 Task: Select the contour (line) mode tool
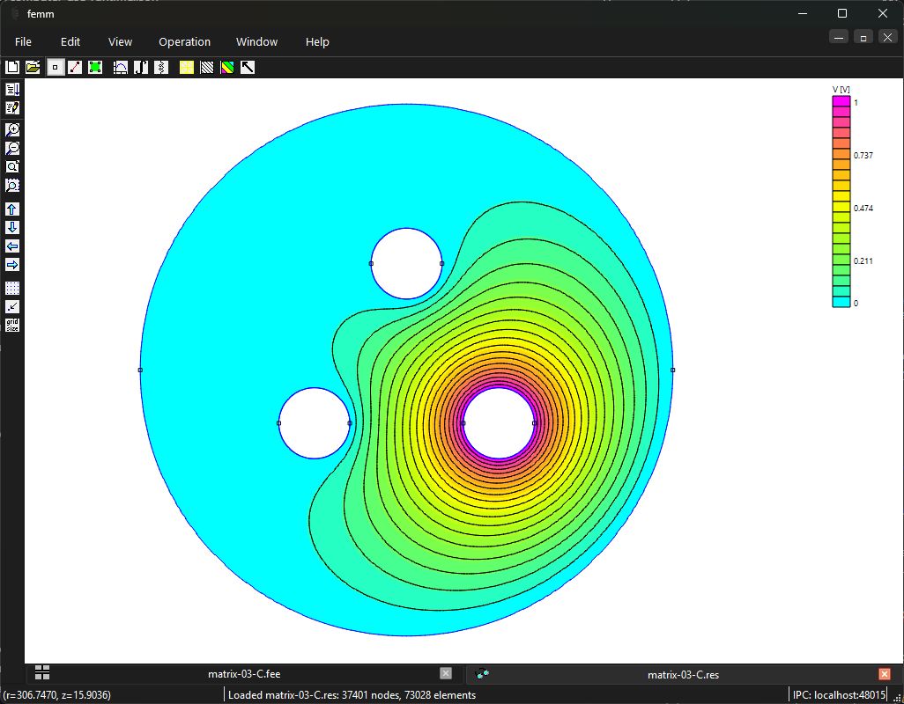coord(75,68)
